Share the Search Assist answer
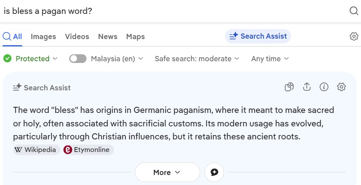Viewport: 361px width, 185px height. (x=307, y=87)
